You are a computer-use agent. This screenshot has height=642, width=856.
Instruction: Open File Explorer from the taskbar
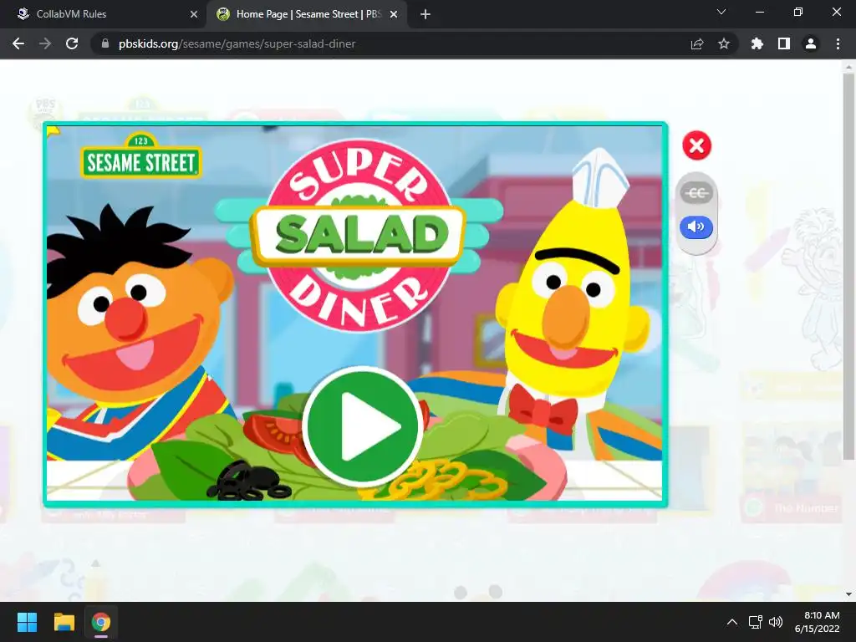tap(64, 622)
